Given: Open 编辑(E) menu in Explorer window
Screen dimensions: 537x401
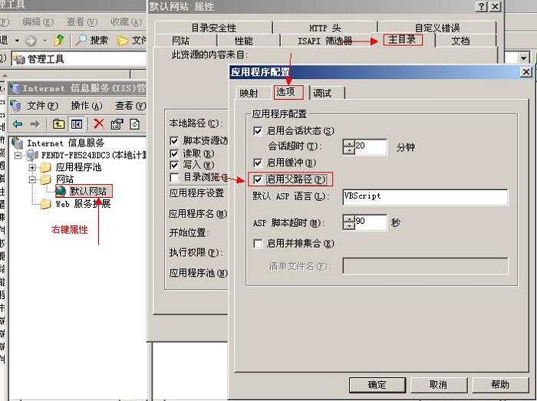Looking at the screenshot, I should (x=38, y=22).
